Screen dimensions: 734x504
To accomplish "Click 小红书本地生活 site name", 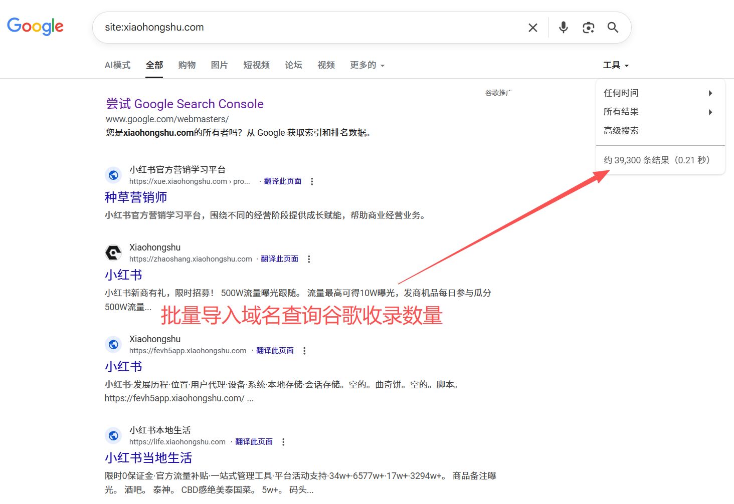I will coord(160,430).
